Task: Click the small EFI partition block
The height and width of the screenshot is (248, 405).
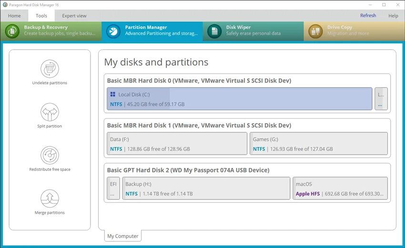Action: point(113,188)
